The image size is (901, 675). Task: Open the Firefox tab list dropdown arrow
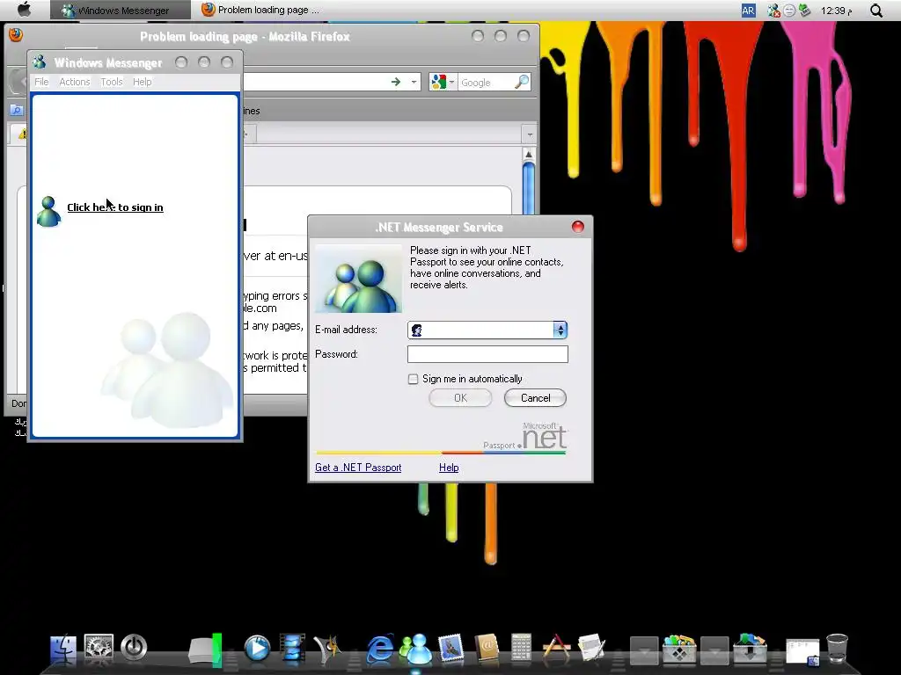pos(529,134)
